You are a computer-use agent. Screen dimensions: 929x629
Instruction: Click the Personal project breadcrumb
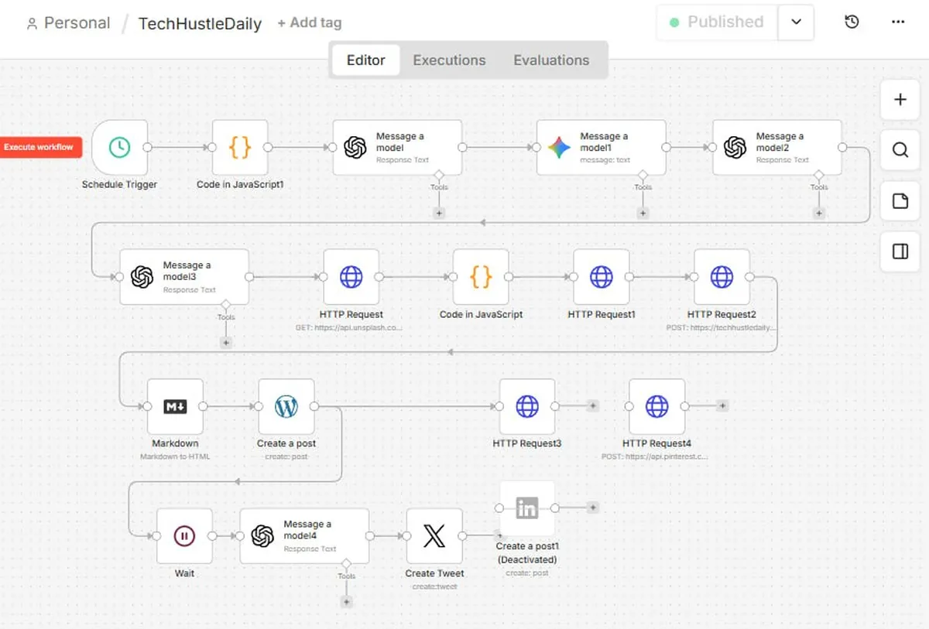[68, 23]
